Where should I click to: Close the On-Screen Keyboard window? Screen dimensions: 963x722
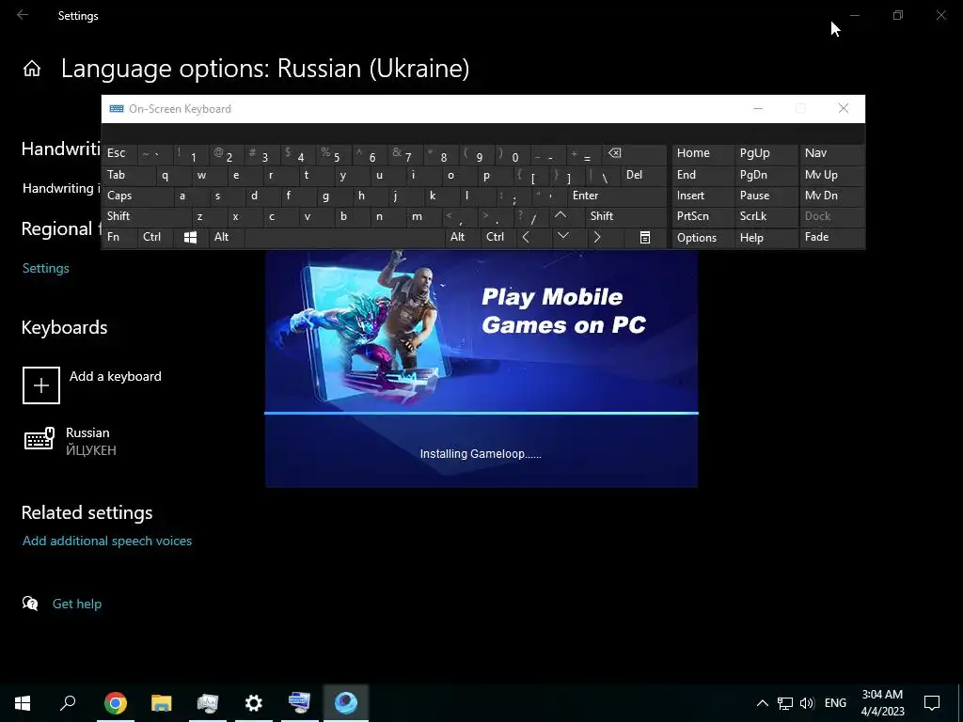(x=844, y=109)
